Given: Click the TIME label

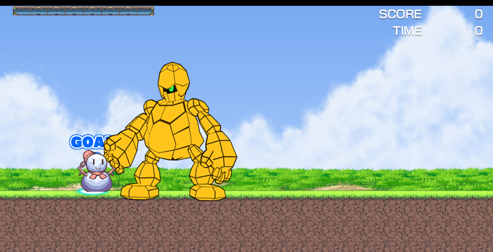Looking at the screenshot, I should (x=407, y=31).
